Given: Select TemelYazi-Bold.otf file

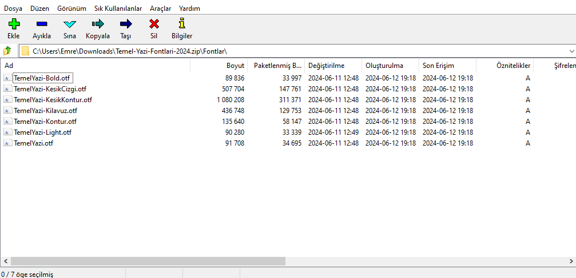Looking at the screenshot, I should (x=42, y=78).
